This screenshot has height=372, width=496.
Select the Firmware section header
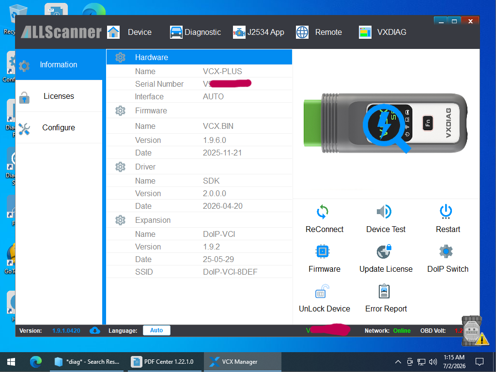(199, 111)
